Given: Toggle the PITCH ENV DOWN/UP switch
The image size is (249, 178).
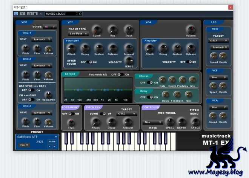Looking at the screenshot, I should pyautogui.click(x=103, y=114).
